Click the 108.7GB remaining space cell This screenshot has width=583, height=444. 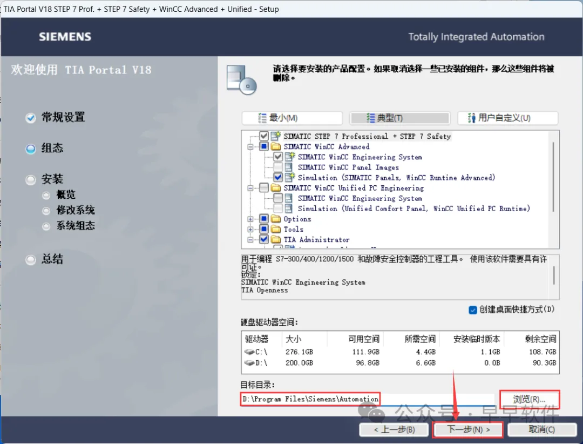tap(543, 352)
